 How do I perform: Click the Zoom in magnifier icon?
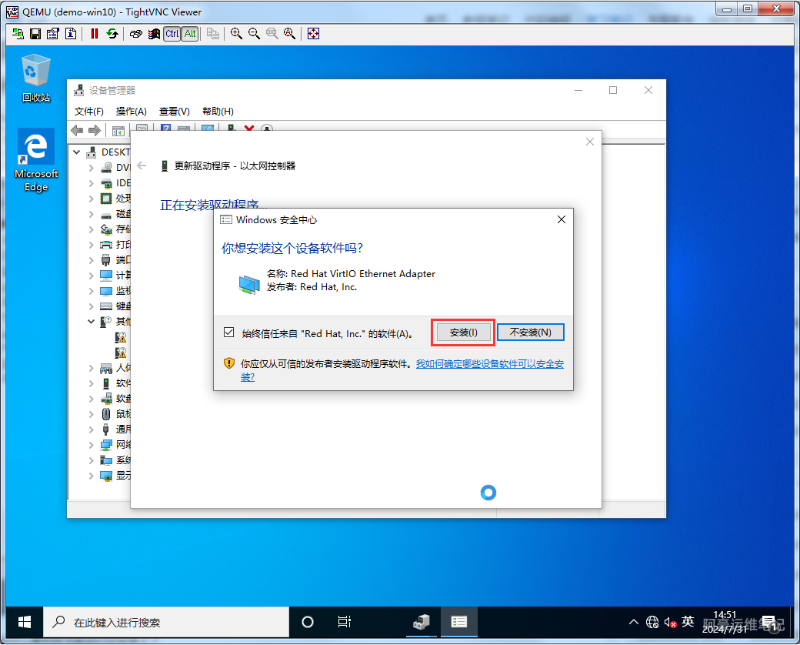click(x=236, y=34)
